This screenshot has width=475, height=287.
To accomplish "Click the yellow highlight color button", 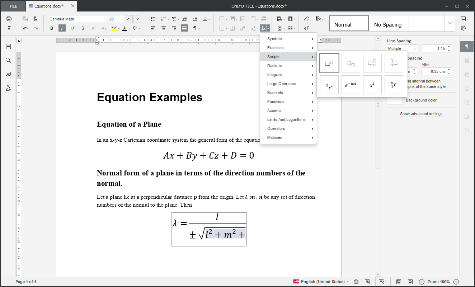I will [114, 28].
